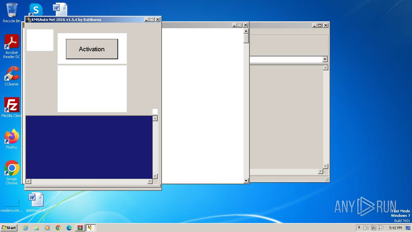
Task: Select the CCleaner desktop shortcut
Action: point(12,76)
